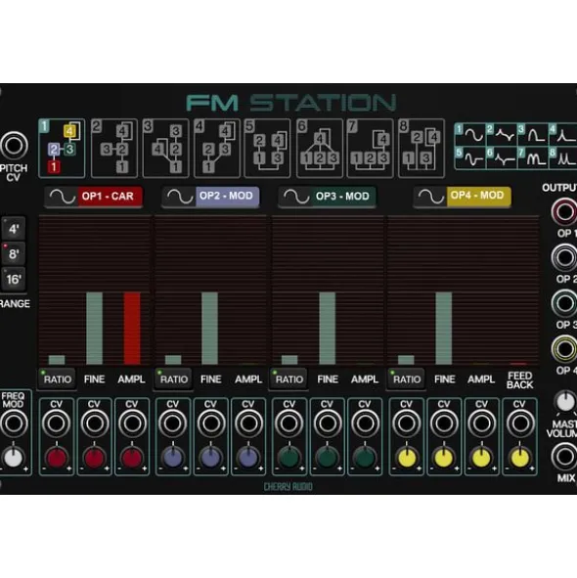This screenshot has width=577, height=578.
Task: Select FM algorithm 5
Action: pyautogui.click(x=267, y=149)
